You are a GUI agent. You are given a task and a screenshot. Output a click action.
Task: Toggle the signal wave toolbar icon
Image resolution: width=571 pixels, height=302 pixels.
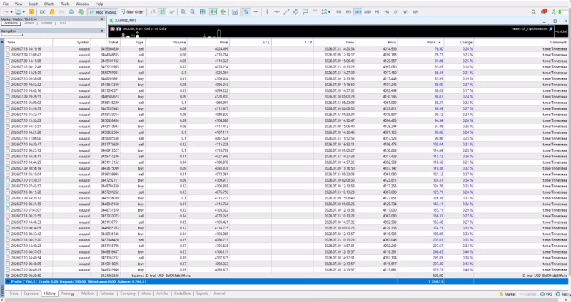[61, 11]
